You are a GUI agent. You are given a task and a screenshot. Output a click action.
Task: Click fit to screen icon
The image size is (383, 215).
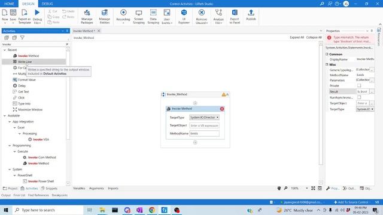click(x=313, y=188)
